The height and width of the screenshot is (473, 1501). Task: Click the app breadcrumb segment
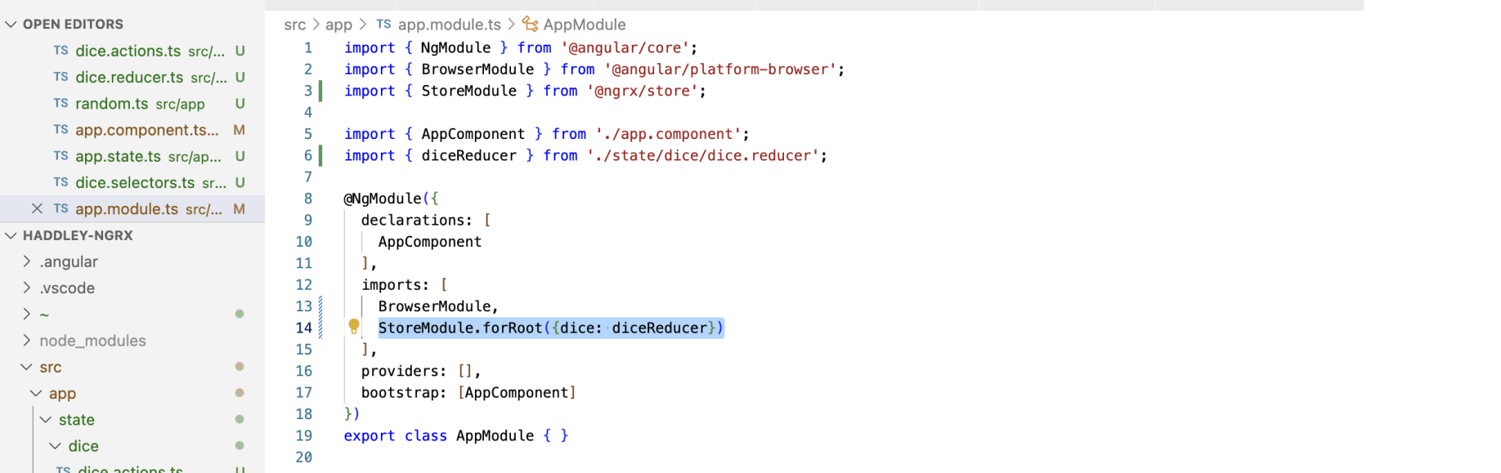tap(338, 25)
